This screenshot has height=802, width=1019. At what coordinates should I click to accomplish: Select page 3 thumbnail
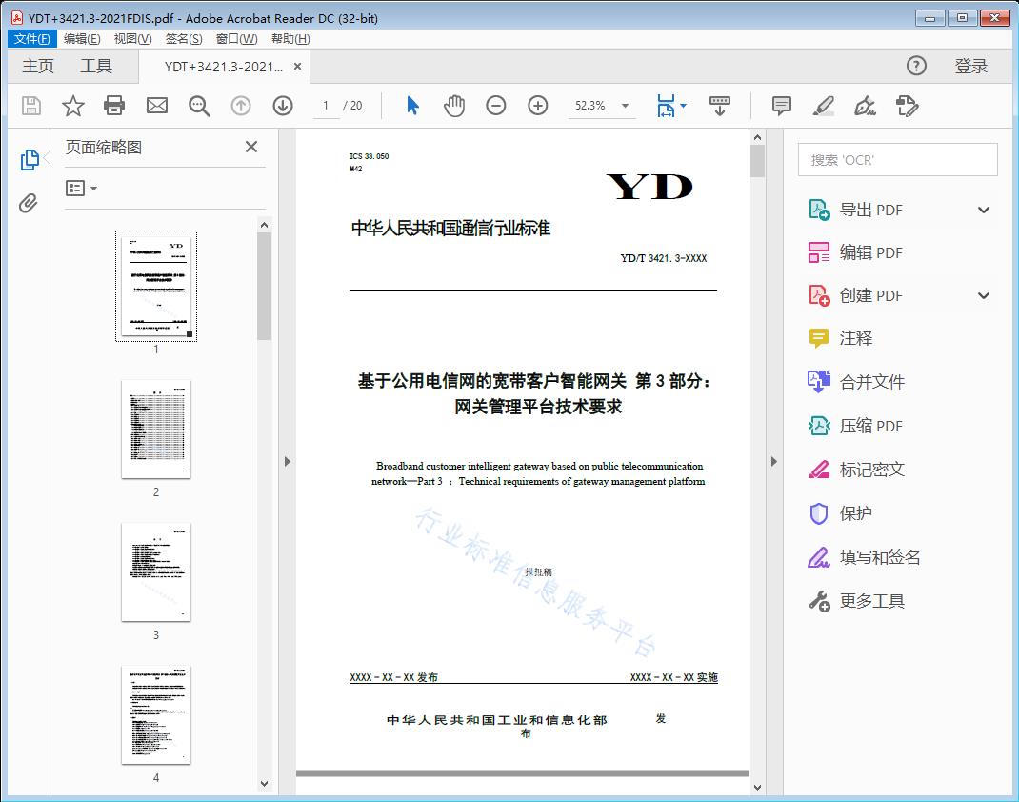click(155, 572)
